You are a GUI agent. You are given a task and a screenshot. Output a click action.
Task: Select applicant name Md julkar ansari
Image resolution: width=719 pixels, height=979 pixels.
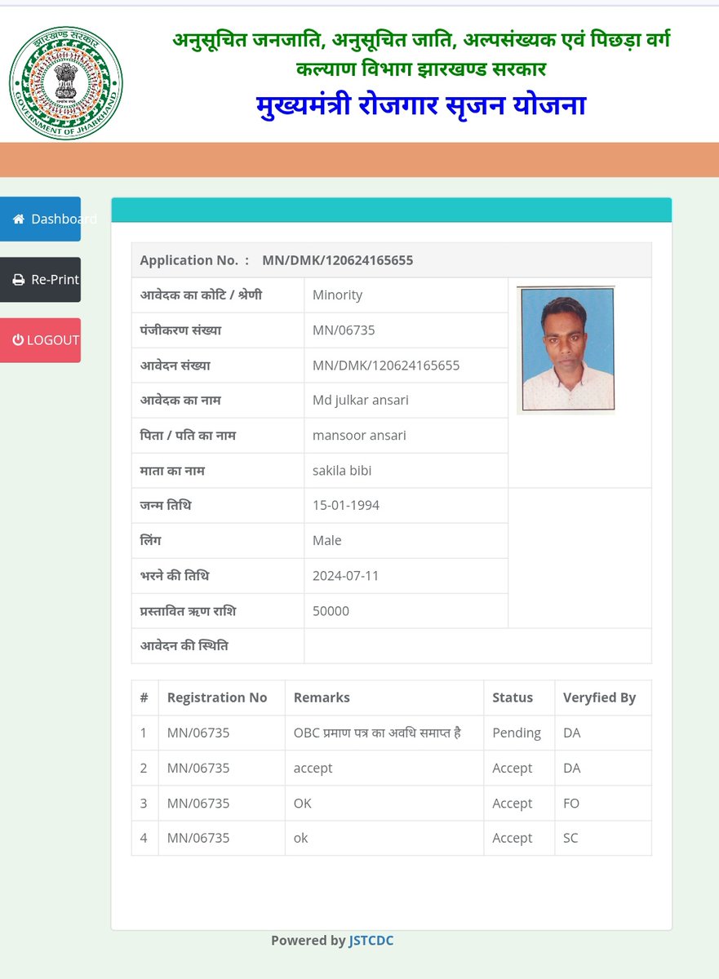pyautogui.click(x=361, y=401)
